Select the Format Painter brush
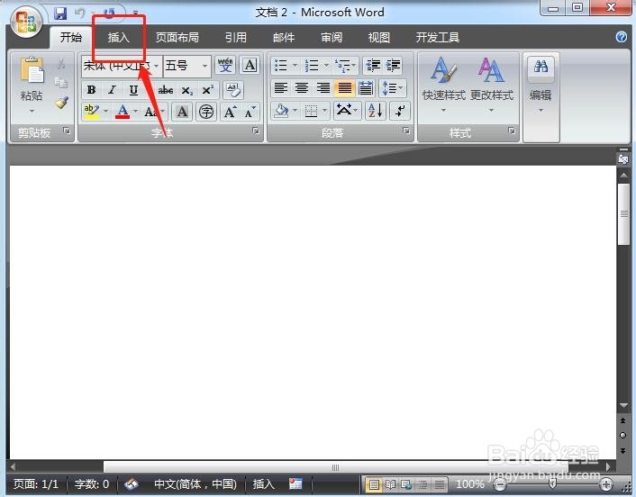 pyautogui.click(x=61, y=103)
